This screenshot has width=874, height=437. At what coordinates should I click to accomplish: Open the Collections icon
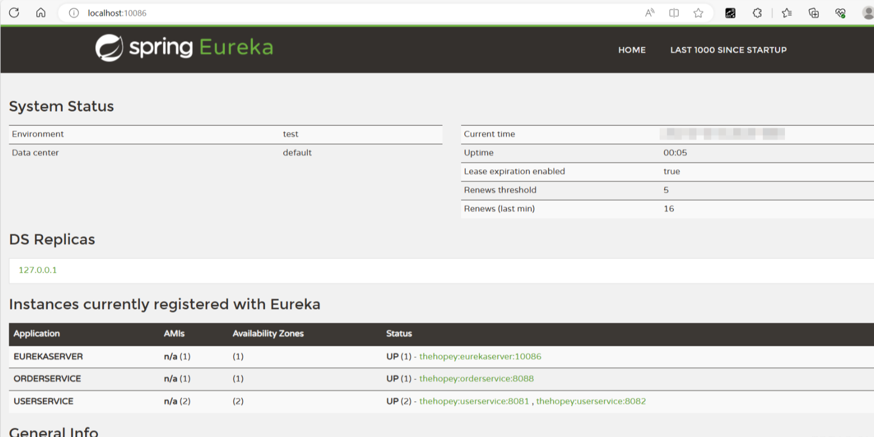pos(814,13)
